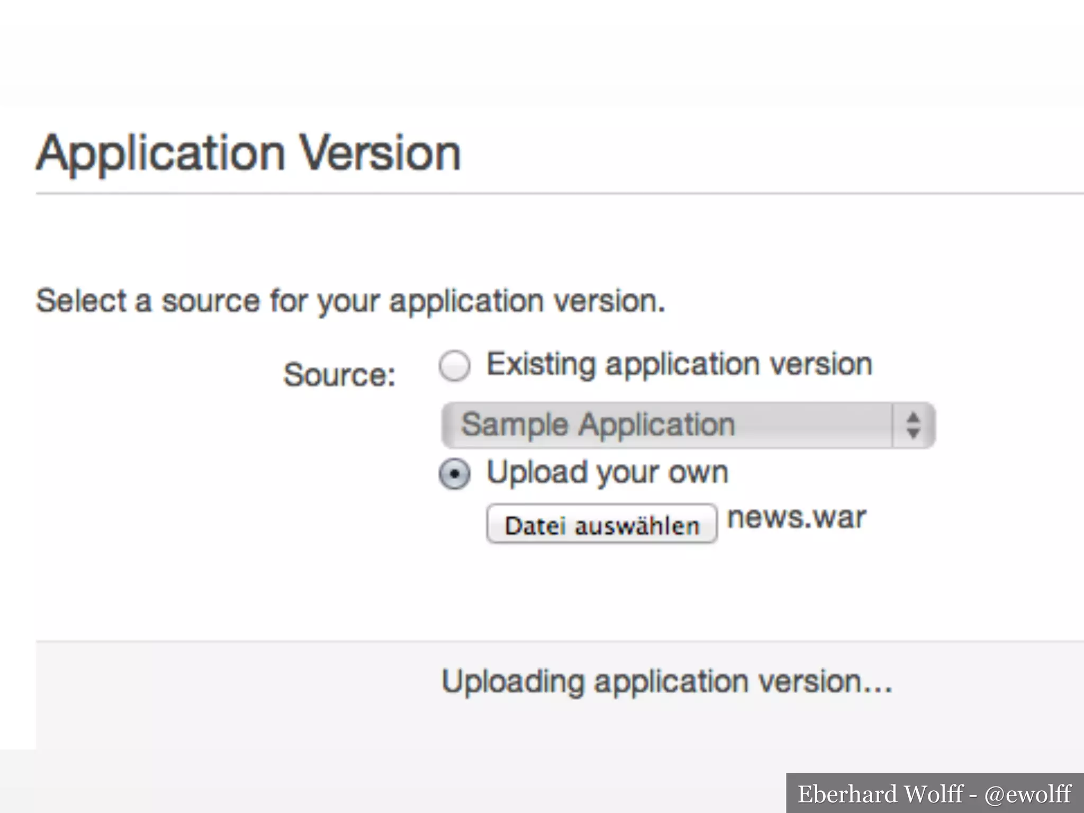Click the news.war file name
Image resolution: width=1084 pixels, height=813 pixels.
[x=796, y=518]
